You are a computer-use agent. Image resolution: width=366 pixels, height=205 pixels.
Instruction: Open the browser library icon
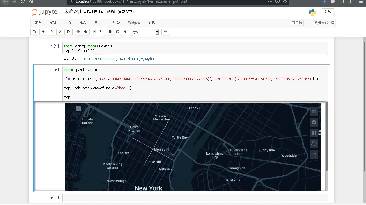(333, 2)
